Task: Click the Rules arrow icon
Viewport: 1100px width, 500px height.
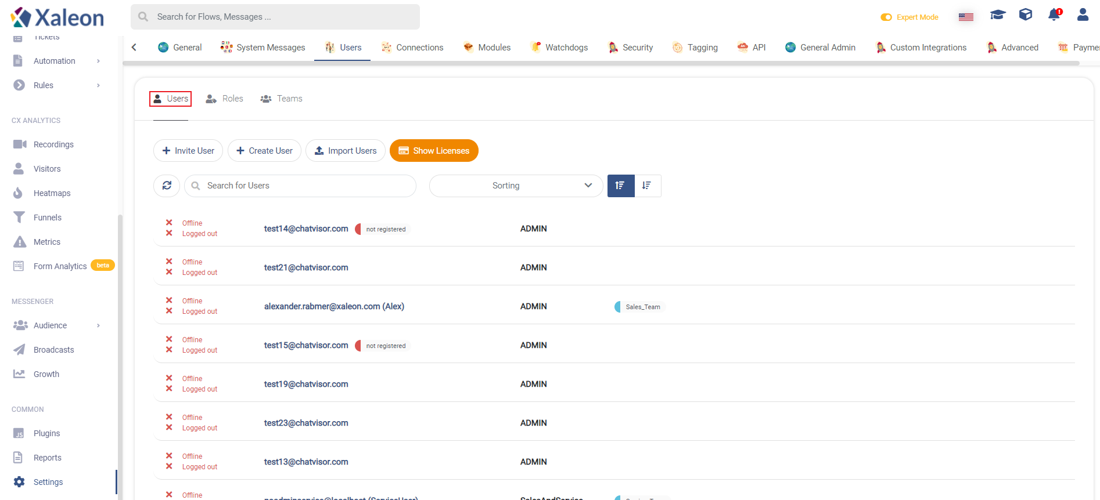Action: (19, 85)
